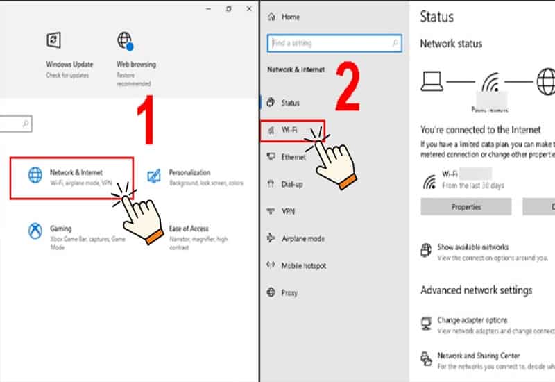Click the Web browsing globe icon
The height and width of the screenshot is (382, 555).
click(x=125, y=40)
